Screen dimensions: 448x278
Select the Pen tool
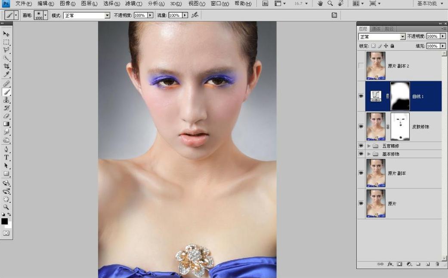coord(6,149)
